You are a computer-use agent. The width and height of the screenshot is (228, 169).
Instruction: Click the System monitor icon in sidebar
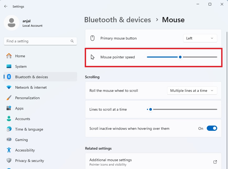(9, 66)
